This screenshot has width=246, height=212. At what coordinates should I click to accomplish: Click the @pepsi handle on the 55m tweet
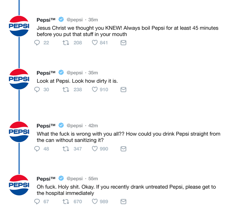74,179
